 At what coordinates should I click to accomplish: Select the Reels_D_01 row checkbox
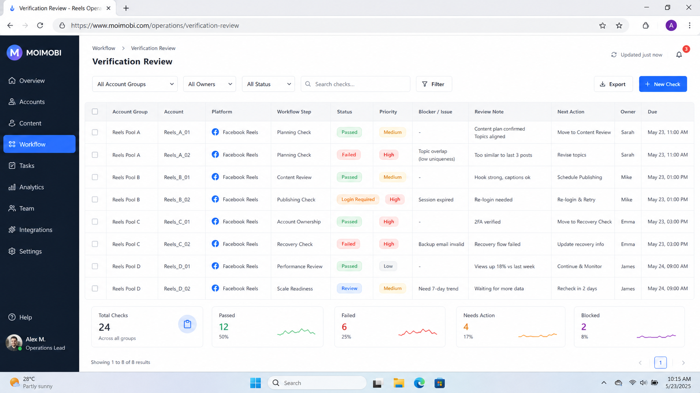95,266
